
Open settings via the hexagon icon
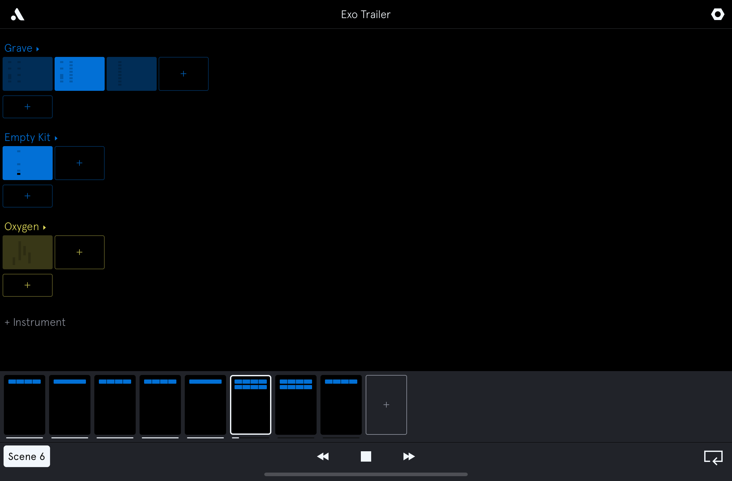point(717,15)
